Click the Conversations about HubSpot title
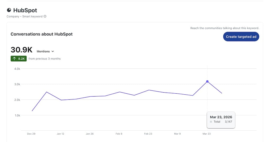The width and height of the screenshot is (265, 142). tap(42, 34)
